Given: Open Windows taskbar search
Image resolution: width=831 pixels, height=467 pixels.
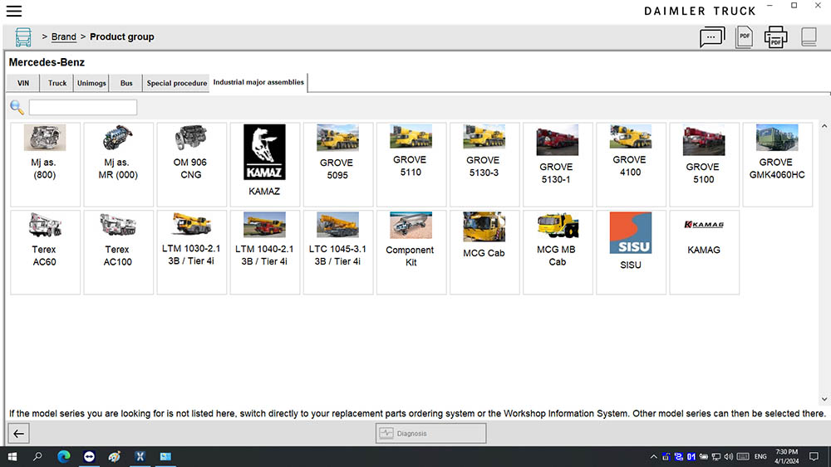Looking at the screenshot, I should (x=37, y=456).
